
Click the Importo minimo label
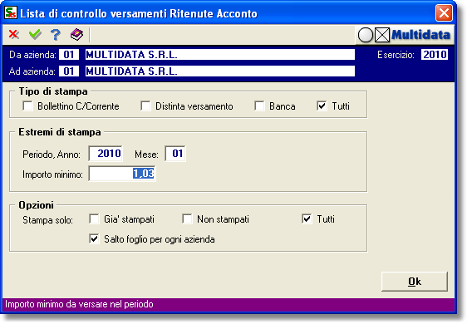(52, 174)
